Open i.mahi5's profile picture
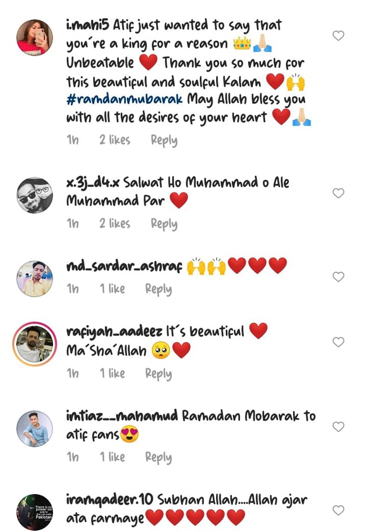 (34, 37)
